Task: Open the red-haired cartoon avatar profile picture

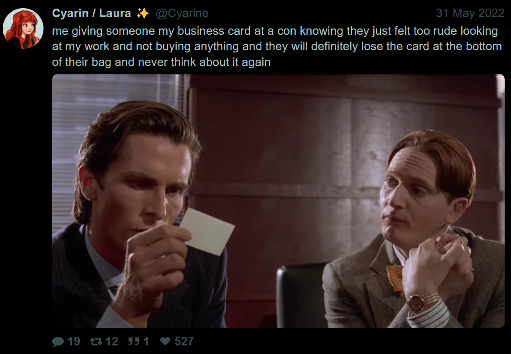Action: click(x=23, y=28)
